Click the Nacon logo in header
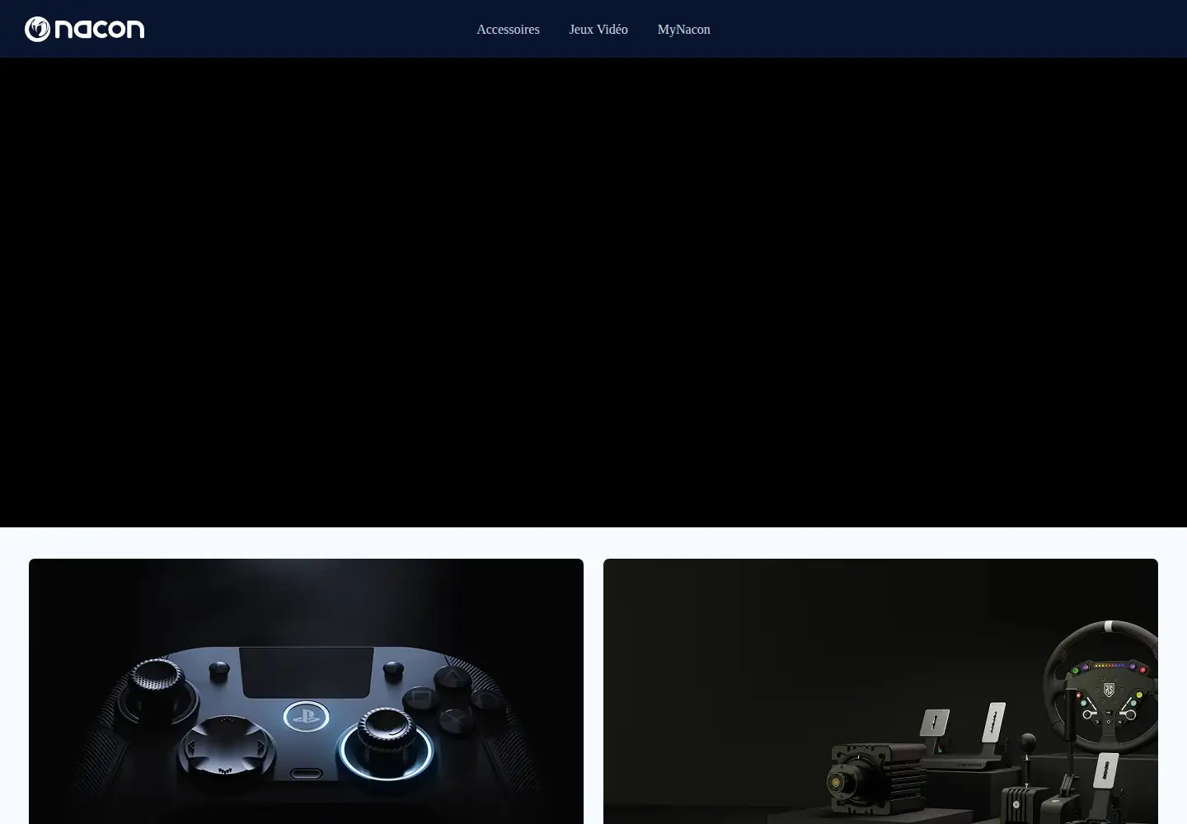Image resolution: width=1187 pixels, height=824 pixels. (84, 29)
